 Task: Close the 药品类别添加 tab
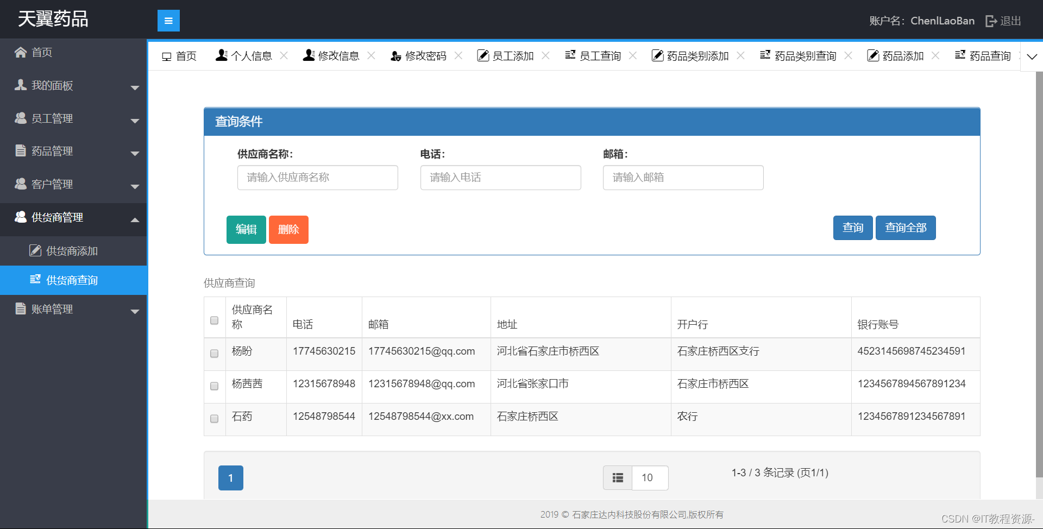[x=740, y=55]
